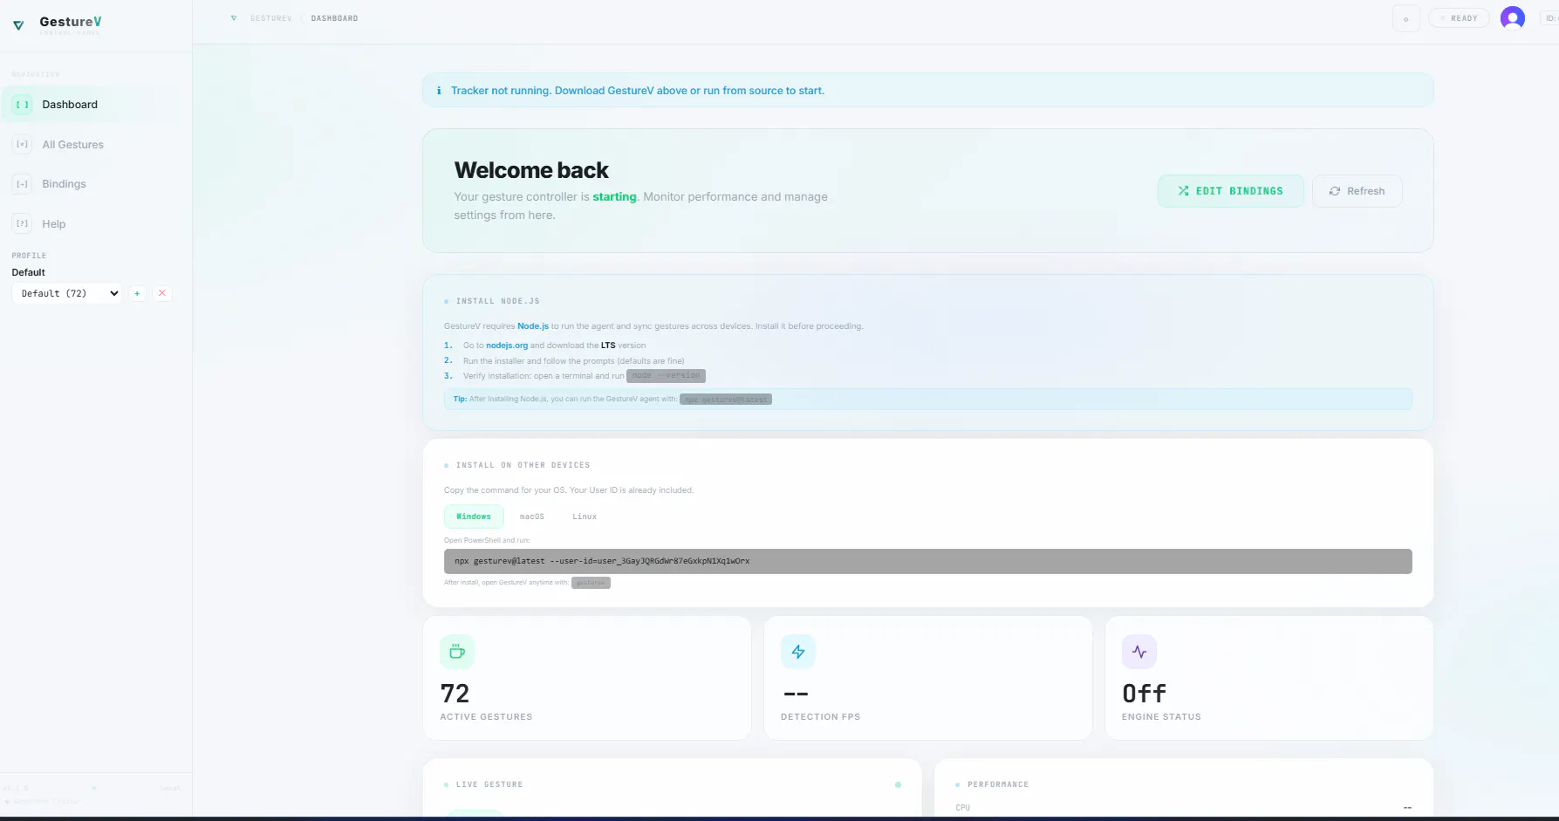Image resolution: width=1559 pixels, height=821 pixels.
Task: Click the Edit Bindings button
Action: point(1231,191)
